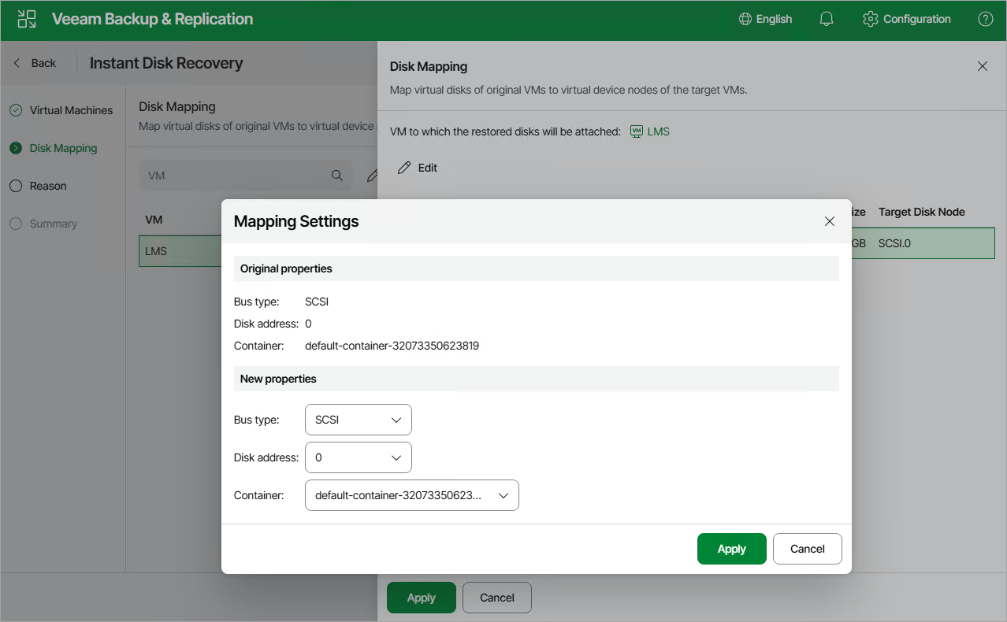Screen dimensions: 1007x622
Task: Click Edit in Disk Mapping panel
Action: click(418, 168)
